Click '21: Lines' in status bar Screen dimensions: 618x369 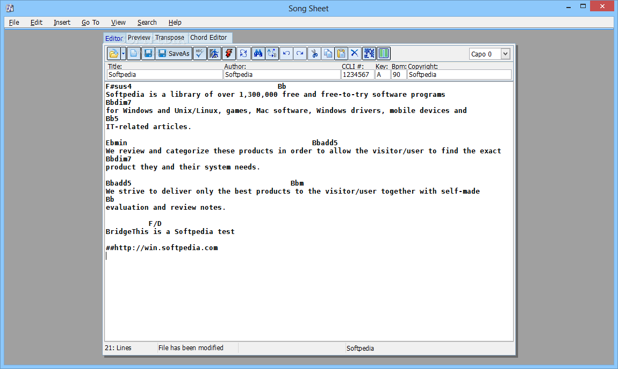(118, 347)
